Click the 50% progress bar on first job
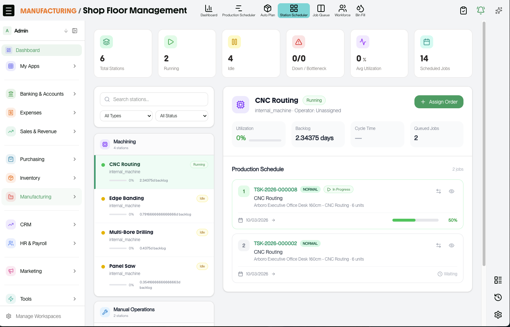The image size is (510, 327). (x=415, y=220)
